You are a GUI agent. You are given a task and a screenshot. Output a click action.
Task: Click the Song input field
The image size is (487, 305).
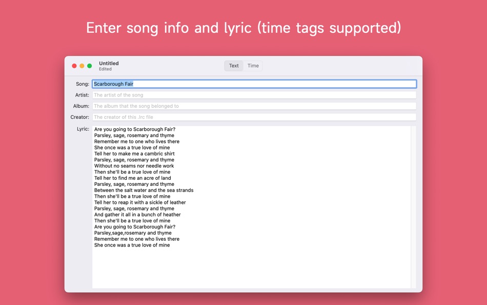coord(254,84)
